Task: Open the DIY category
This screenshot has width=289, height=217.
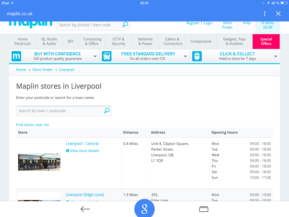Action: [71, 42]
